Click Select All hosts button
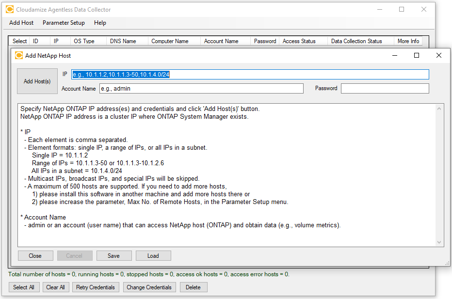The height and width of the screenshot is (299, 452). click(24, 287)
